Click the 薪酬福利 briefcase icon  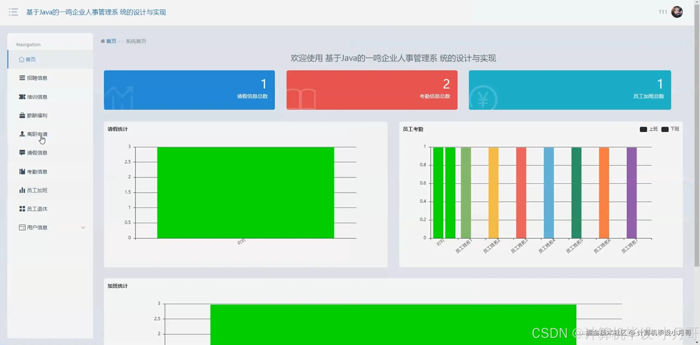point(22,115)
